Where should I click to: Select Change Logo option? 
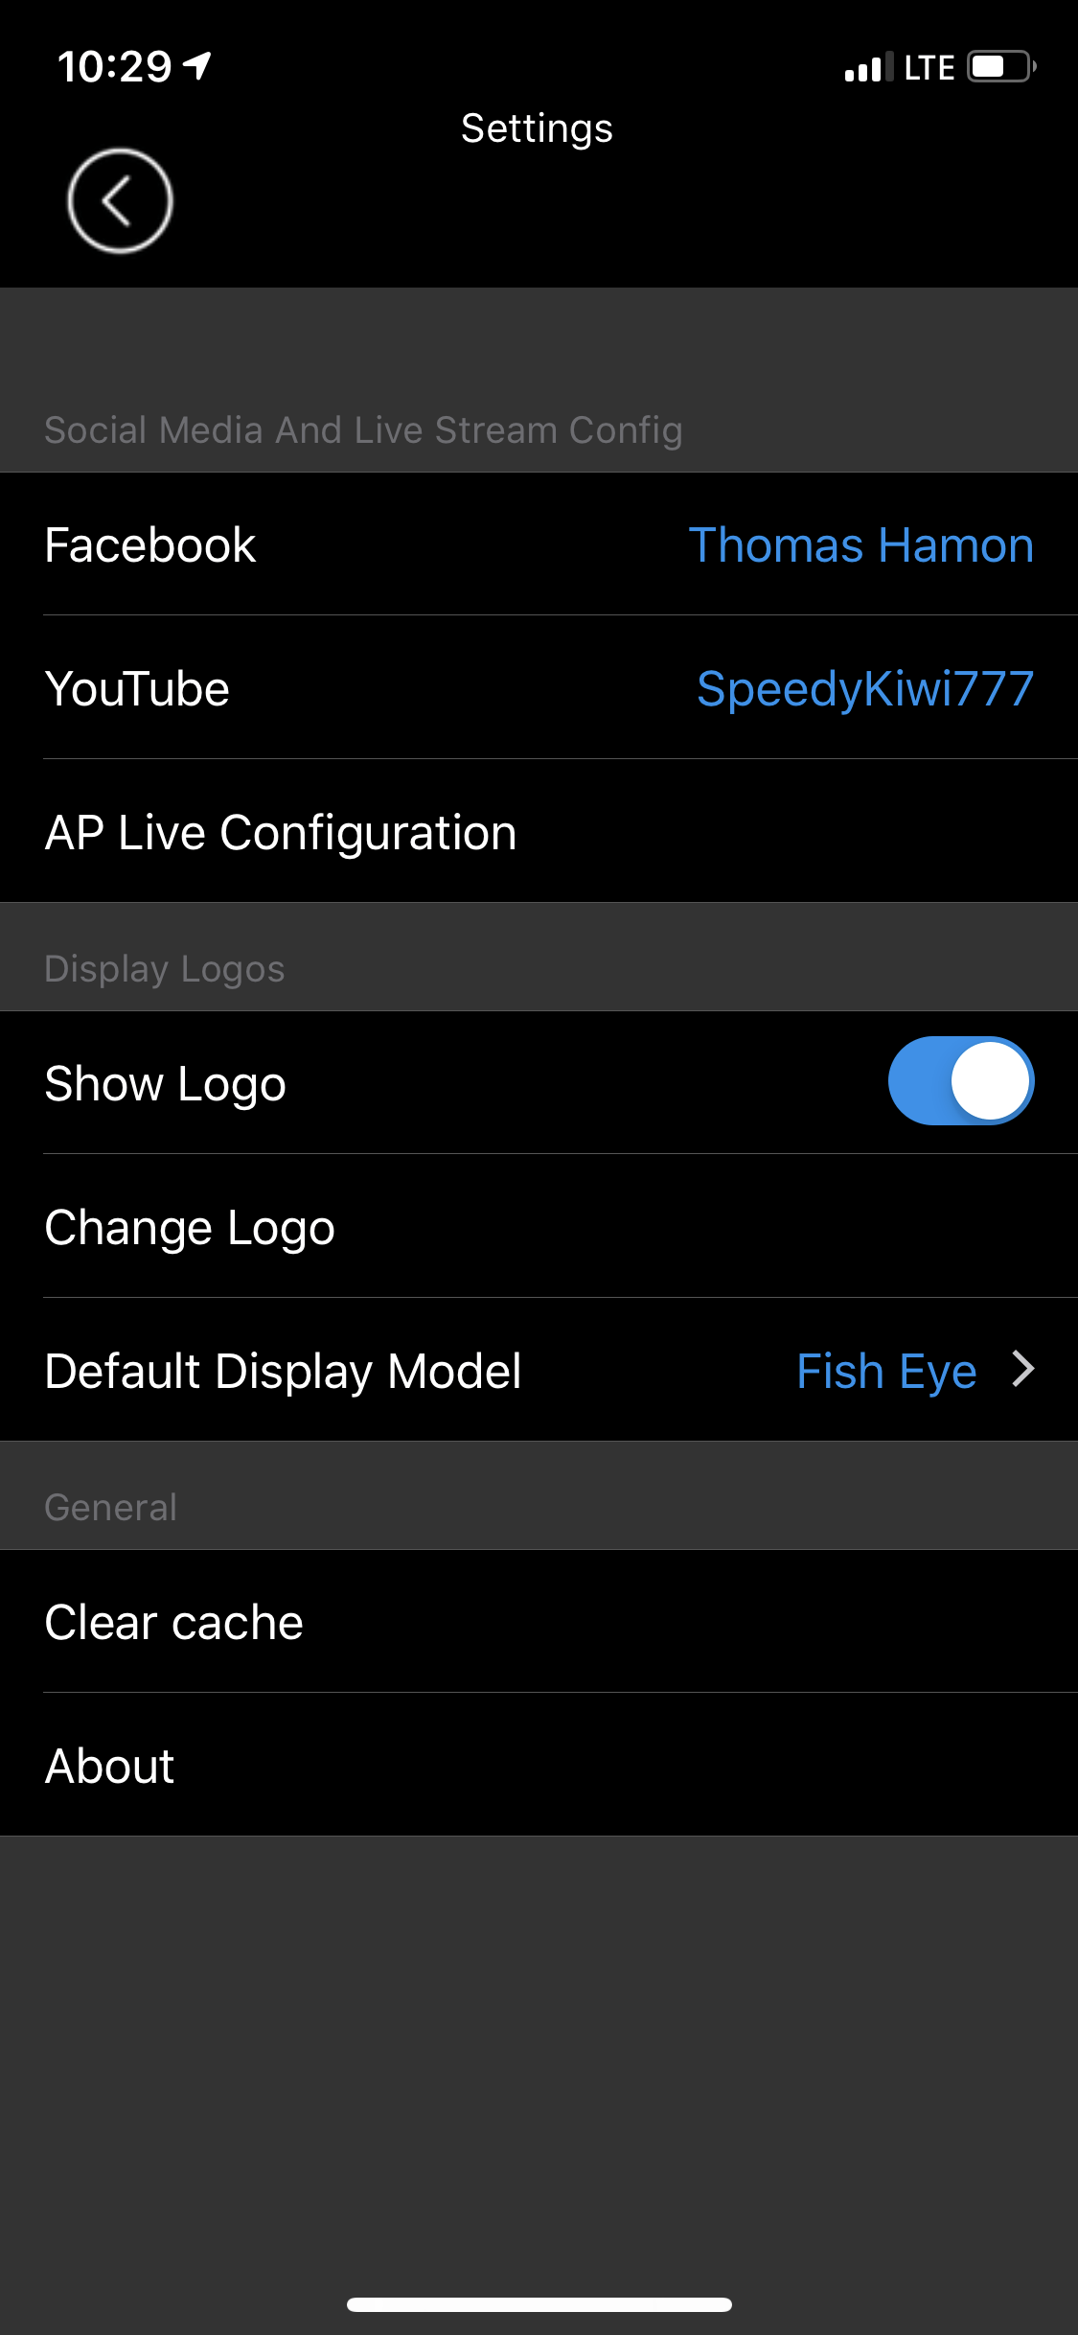click(x=190, y=1228)
